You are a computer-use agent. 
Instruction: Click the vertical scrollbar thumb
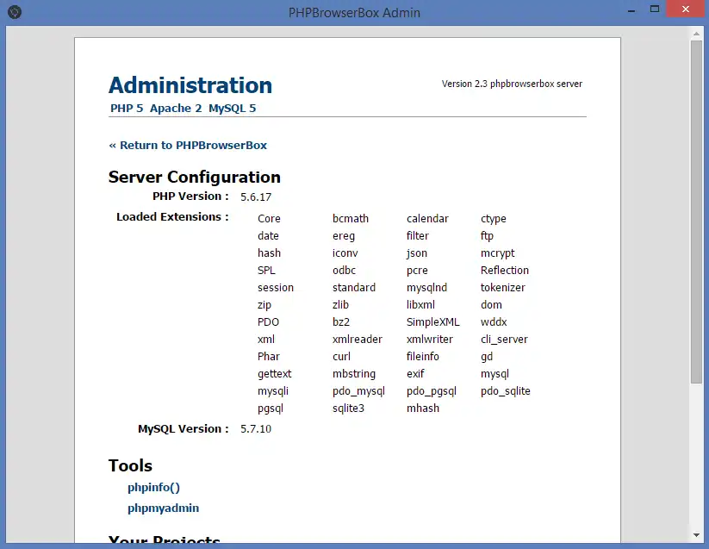[x=696, y=212]
